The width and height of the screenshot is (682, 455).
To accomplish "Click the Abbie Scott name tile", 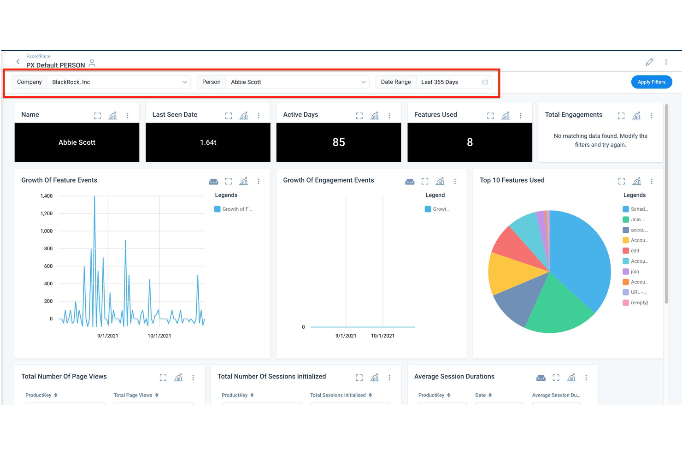I will 77,142.
